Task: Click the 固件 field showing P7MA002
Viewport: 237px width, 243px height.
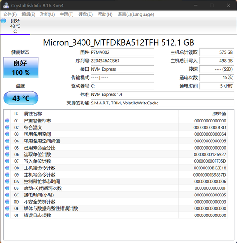Action: pos(122,52)
